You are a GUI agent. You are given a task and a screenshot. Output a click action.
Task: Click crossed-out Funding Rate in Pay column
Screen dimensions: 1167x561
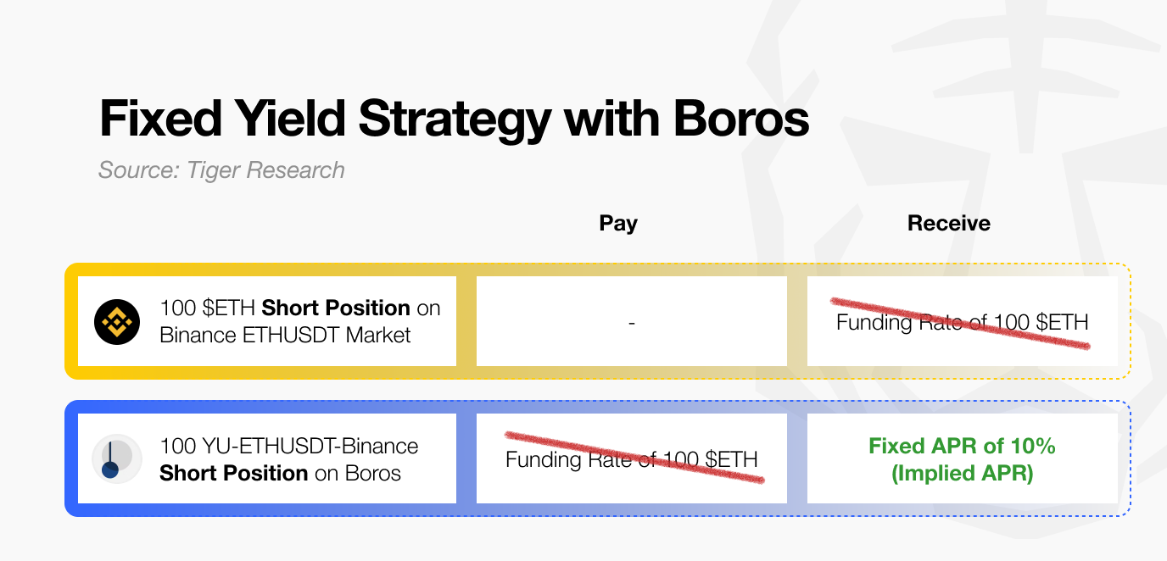pyautogui.click(x=632, y=458)
